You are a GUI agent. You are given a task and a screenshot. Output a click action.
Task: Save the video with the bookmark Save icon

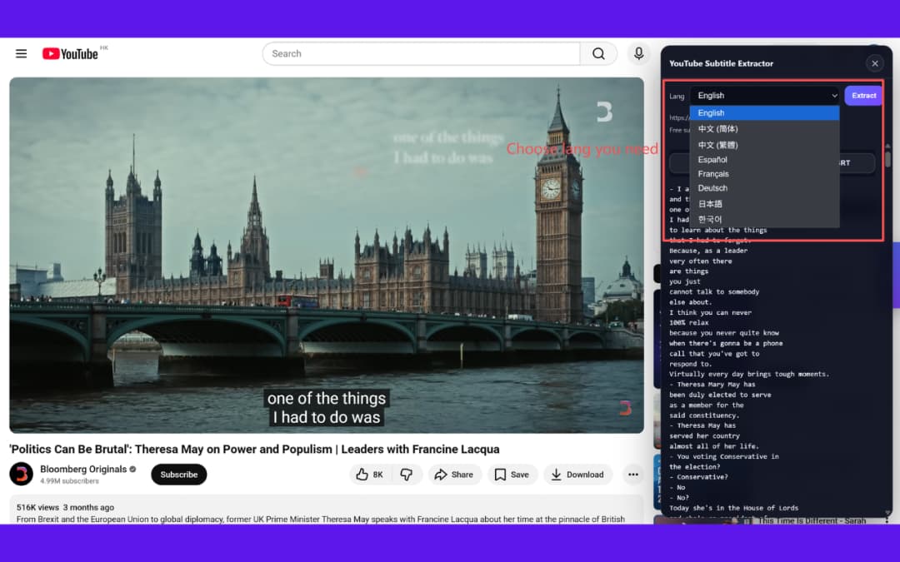point(512,475)
